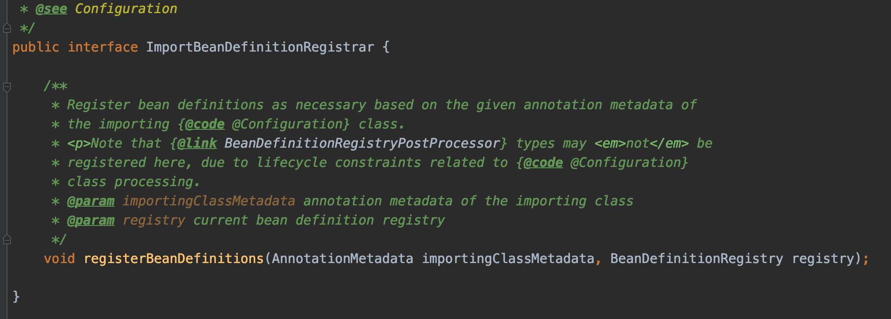Screen dimensions: 891x319
Task: Select the ImportBeanDefinitionRegistrar interface name
Action: click(260, 47)
